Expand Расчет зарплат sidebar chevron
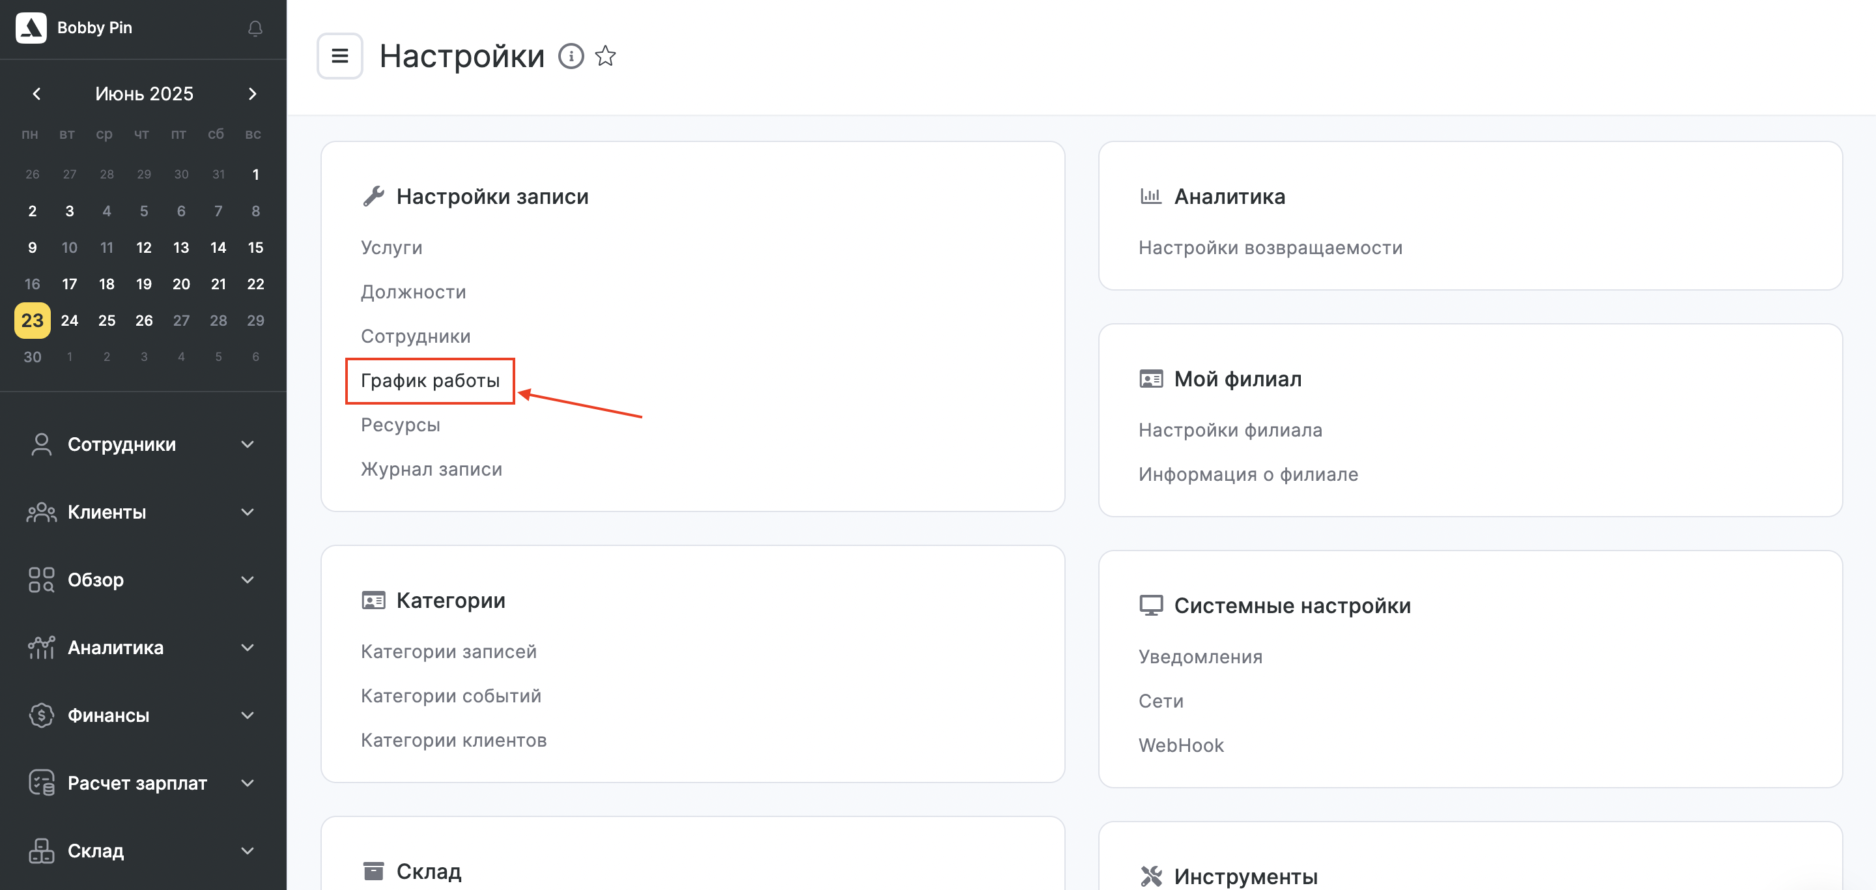This screenshot has height=890, width=1876. tap(248, 783)
